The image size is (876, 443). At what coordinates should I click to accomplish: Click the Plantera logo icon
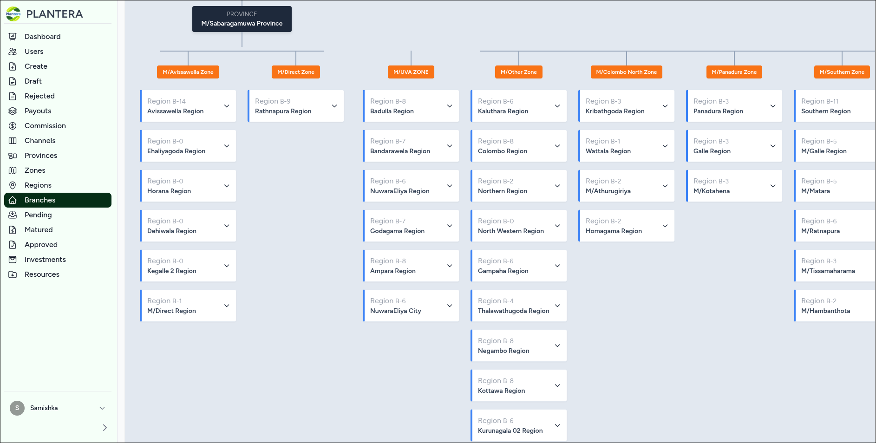(13, 14)
